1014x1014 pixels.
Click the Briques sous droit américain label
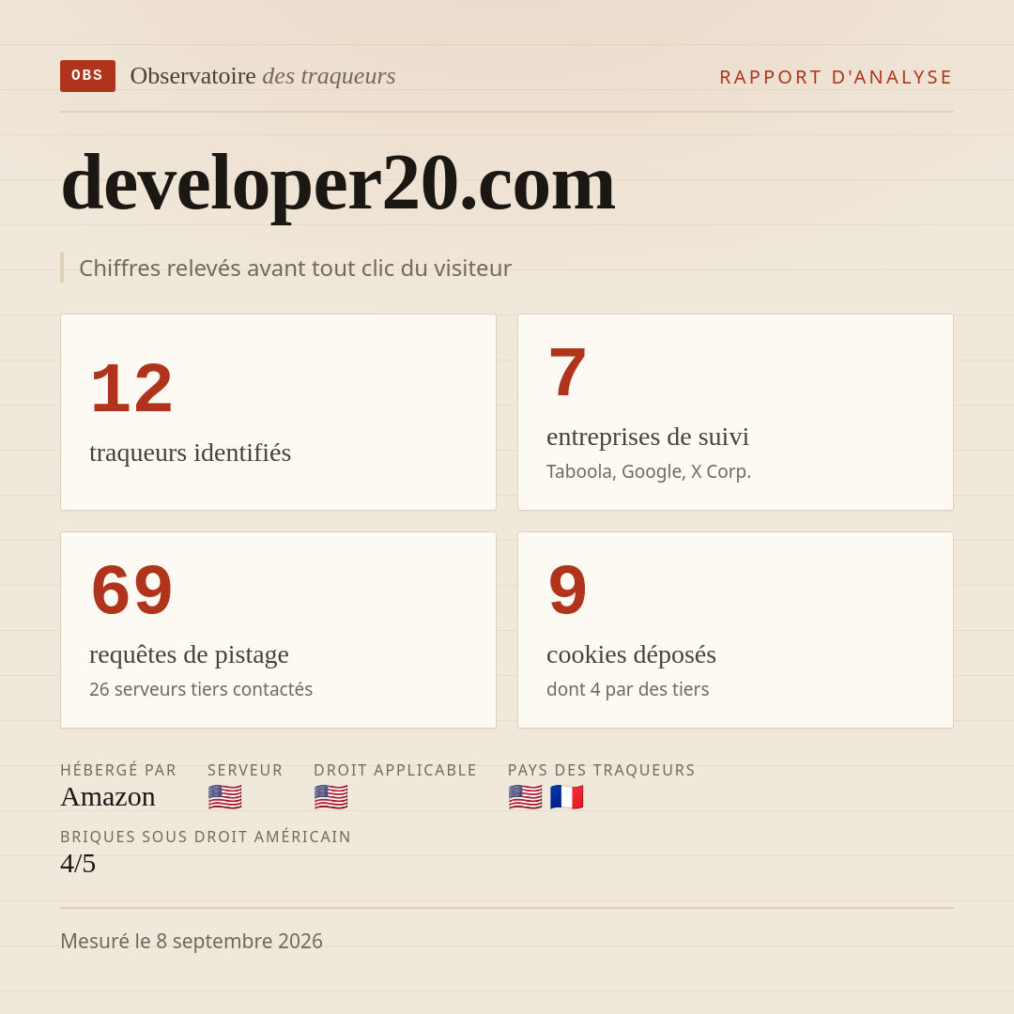coord(206,837)
